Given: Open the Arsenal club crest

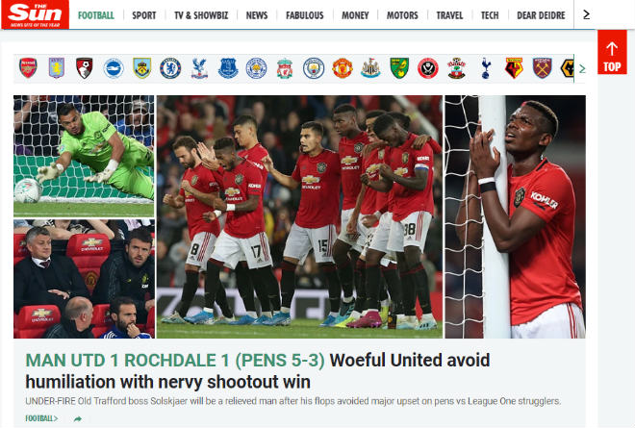Looking at the screenshot, I should coord(28,68).
